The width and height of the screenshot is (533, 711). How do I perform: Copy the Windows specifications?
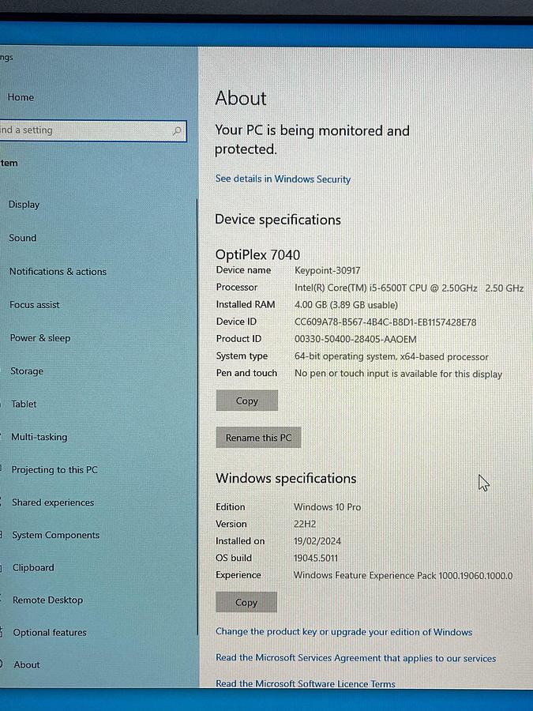tap(246, 603)
